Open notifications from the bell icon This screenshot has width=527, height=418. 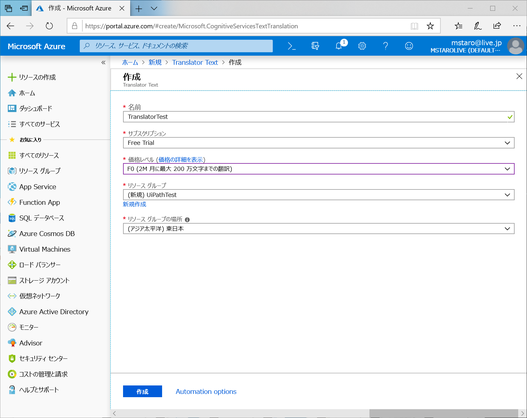pos(339,46)
